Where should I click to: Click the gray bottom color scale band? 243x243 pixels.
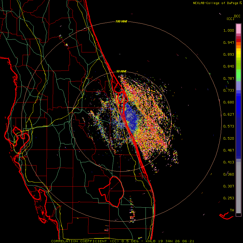tap(238, 188)
